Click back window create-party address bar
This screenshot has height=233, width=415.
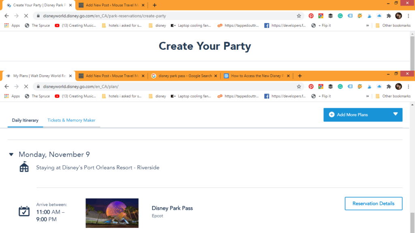105,16
